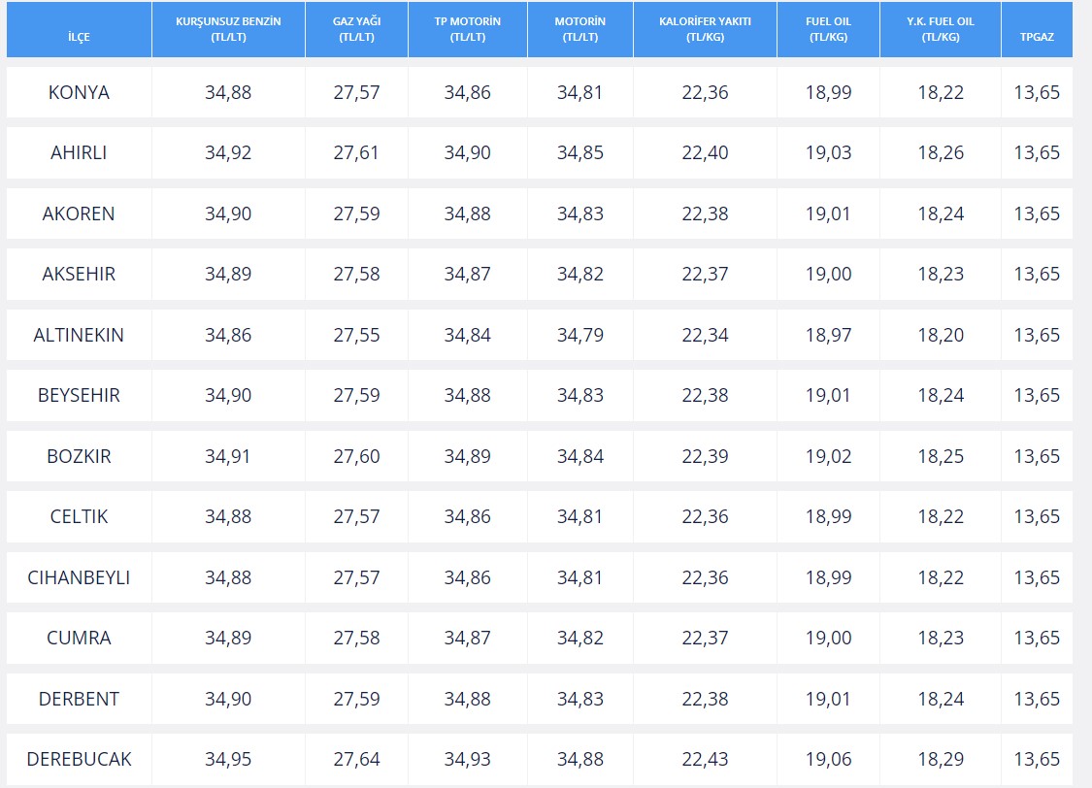Screen dimensions: 1092x788
Task: Click the CUMRA district name
Action: pyautogui.click(x=79, y=639)
